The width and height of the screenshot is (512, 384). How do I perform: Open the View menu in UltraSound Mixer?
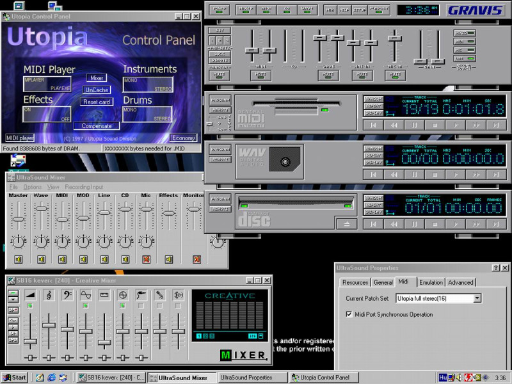pyautogui.click(x=53, y=187)
